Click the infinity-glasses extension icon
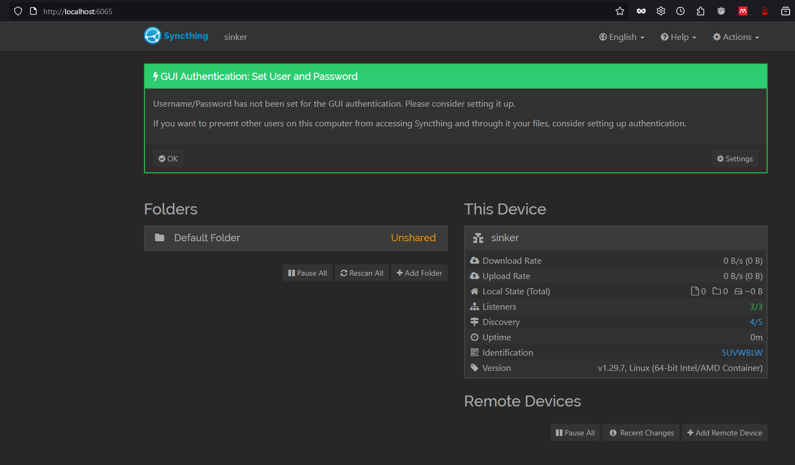Screen dimensions: 795x465 point(641,11)
